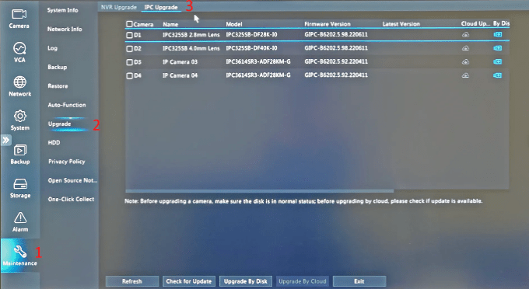This screenshot has width=529, height=289.
Task: Switch to the NVR Upgrade tab
Action: [x=119, y=7]
